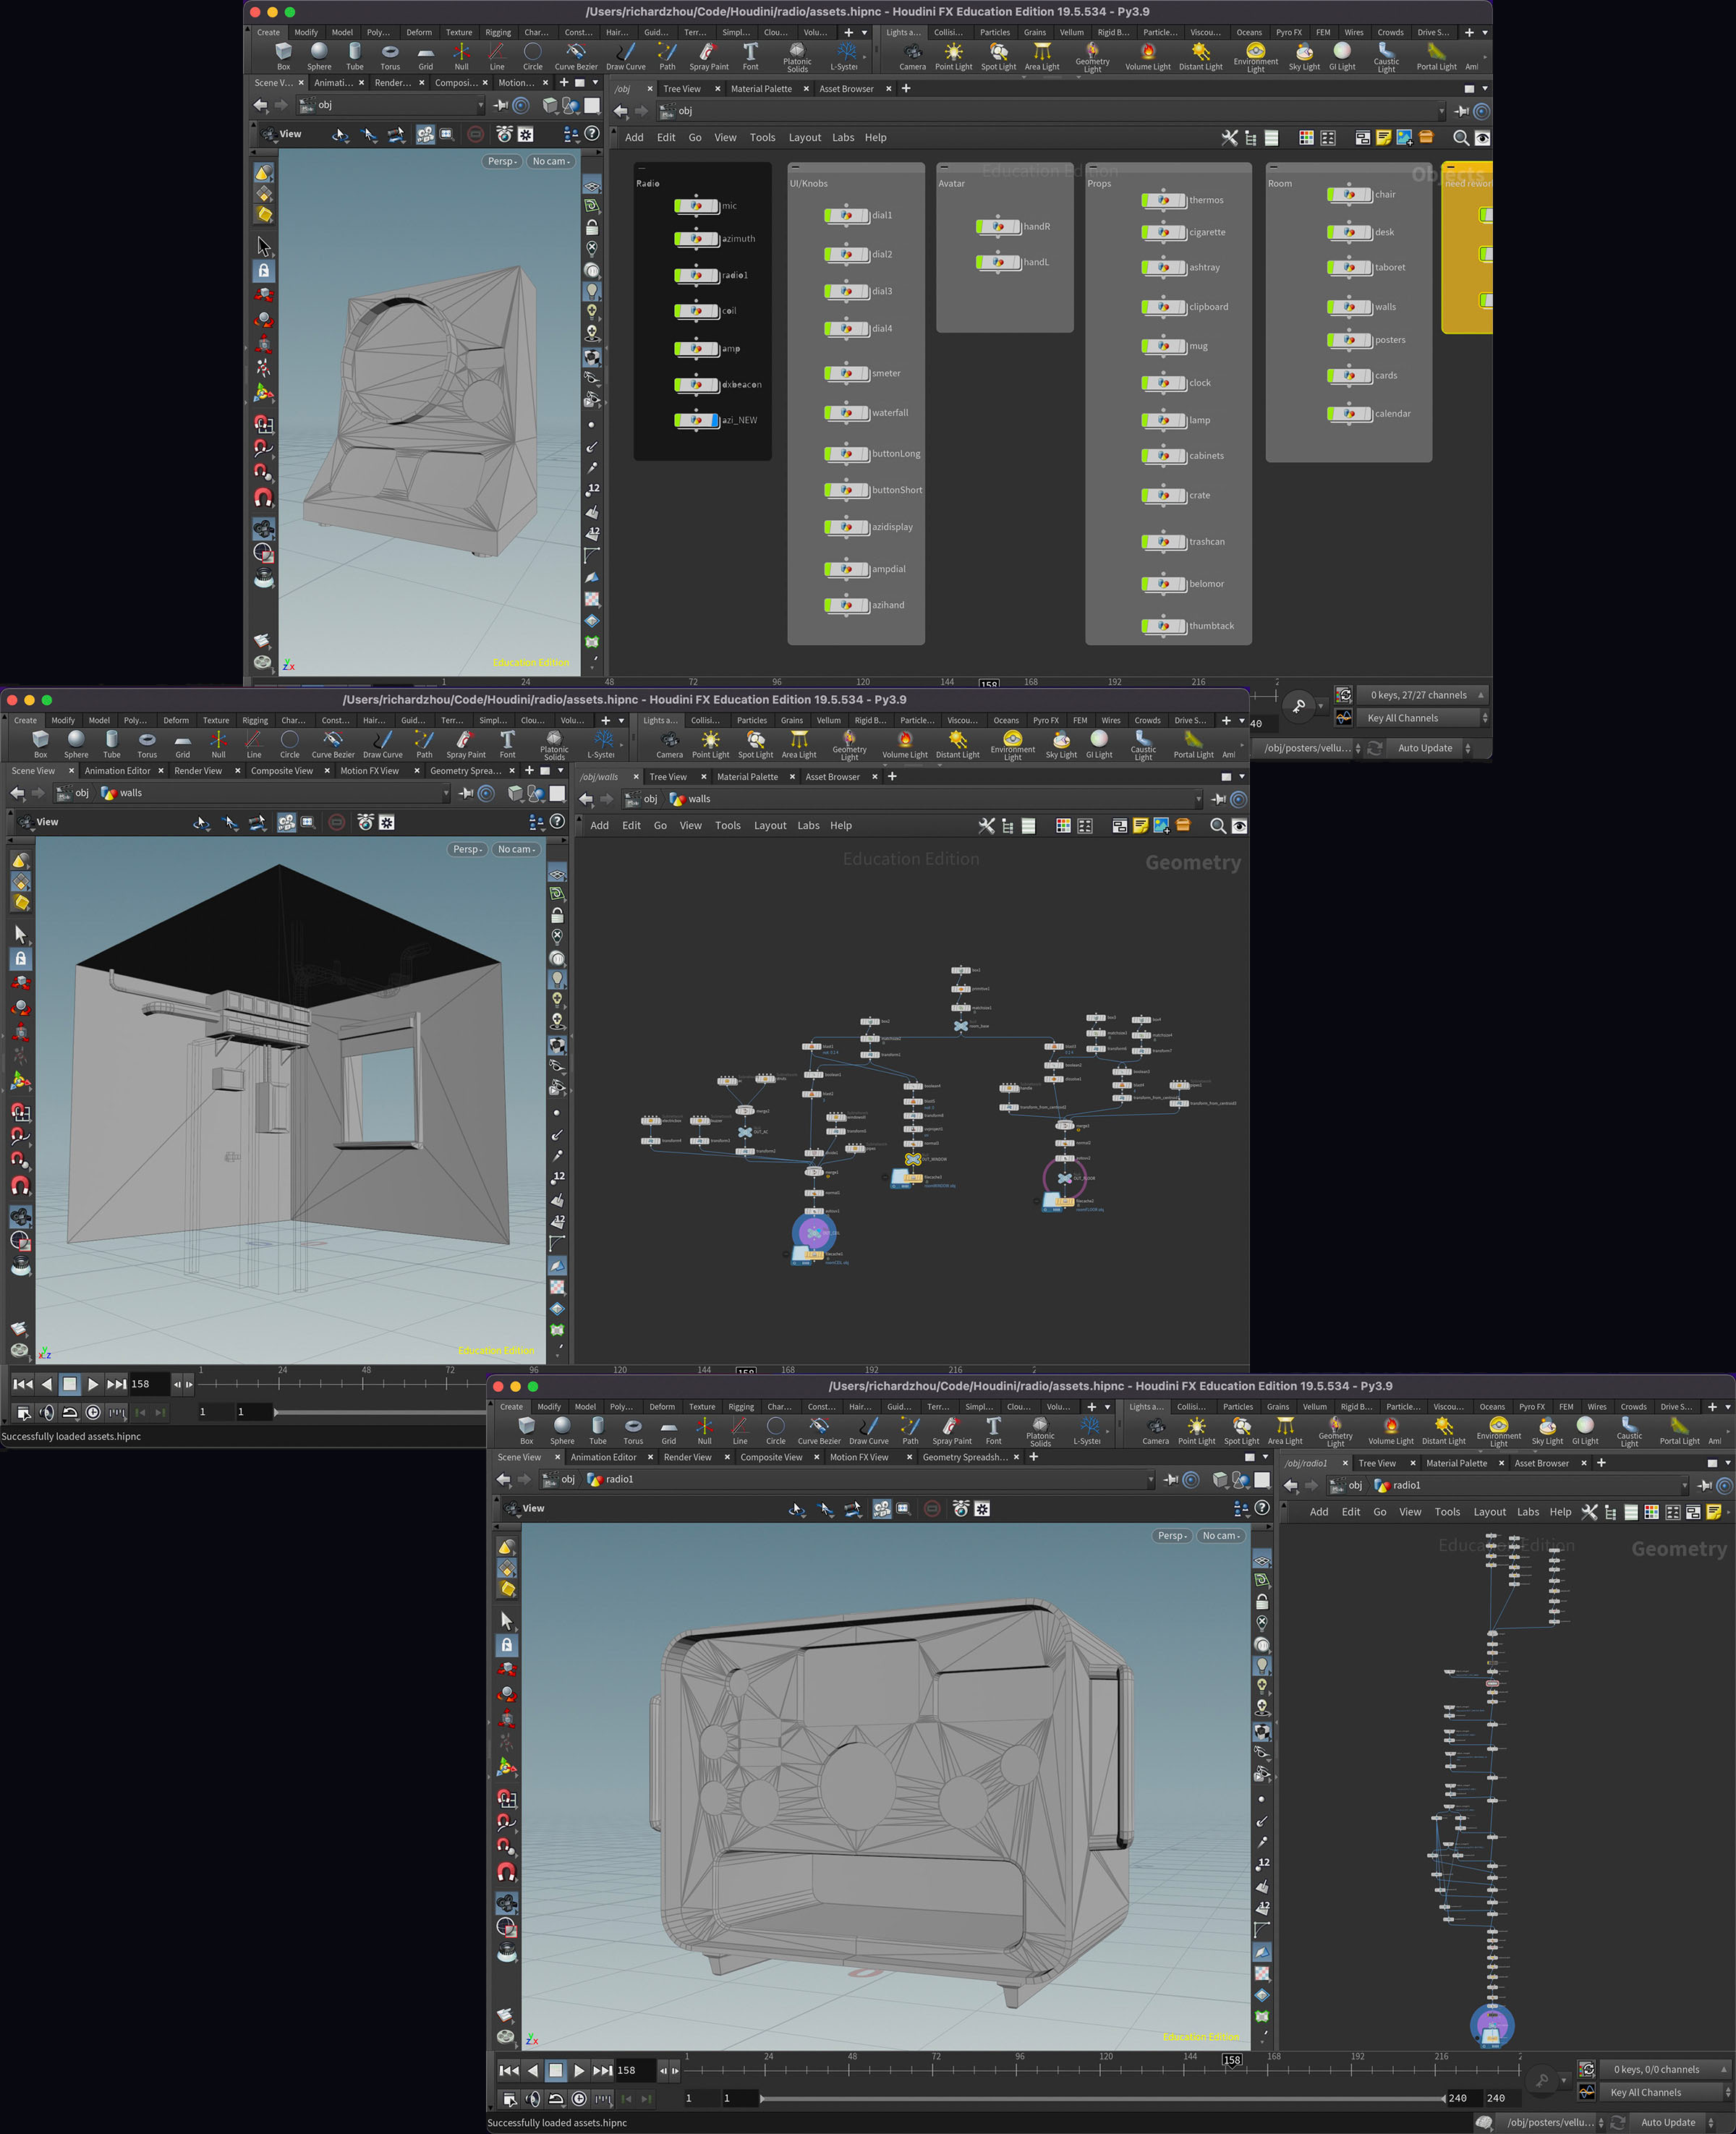Open Persp dropdown in bottom viewport
The height and width of the screenshot is (2134, 1736).
(x=1172, y=1536)
